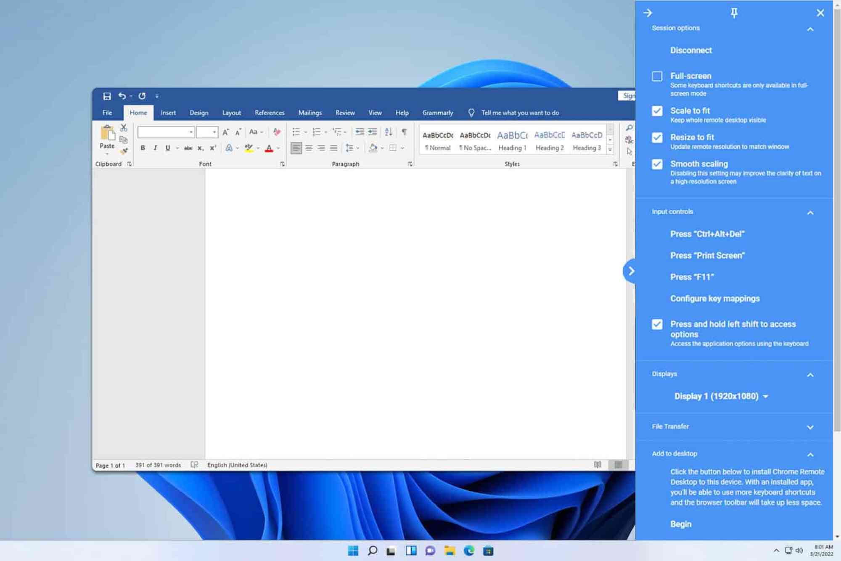Switch to the Design ribbon tab
Image resolution: width=841 pixels, height=561 pixels.
[x=199, y=113]
